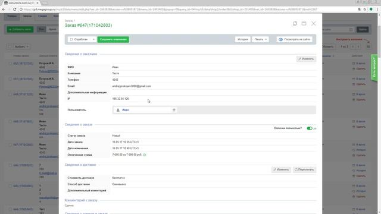Close the browser tab

[38, 2]
